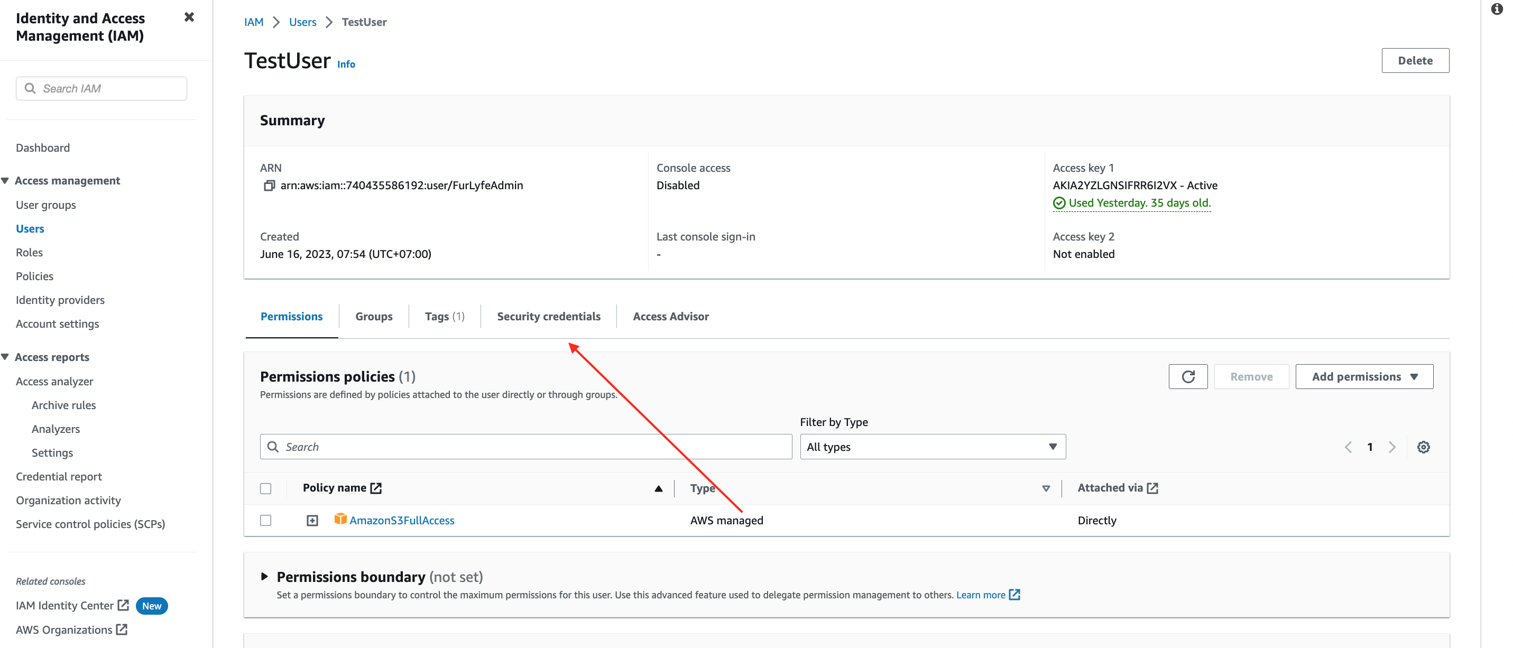Click the IAM Identity Center external icon
Screen dimensions: 1513x648
pos(123,605)
